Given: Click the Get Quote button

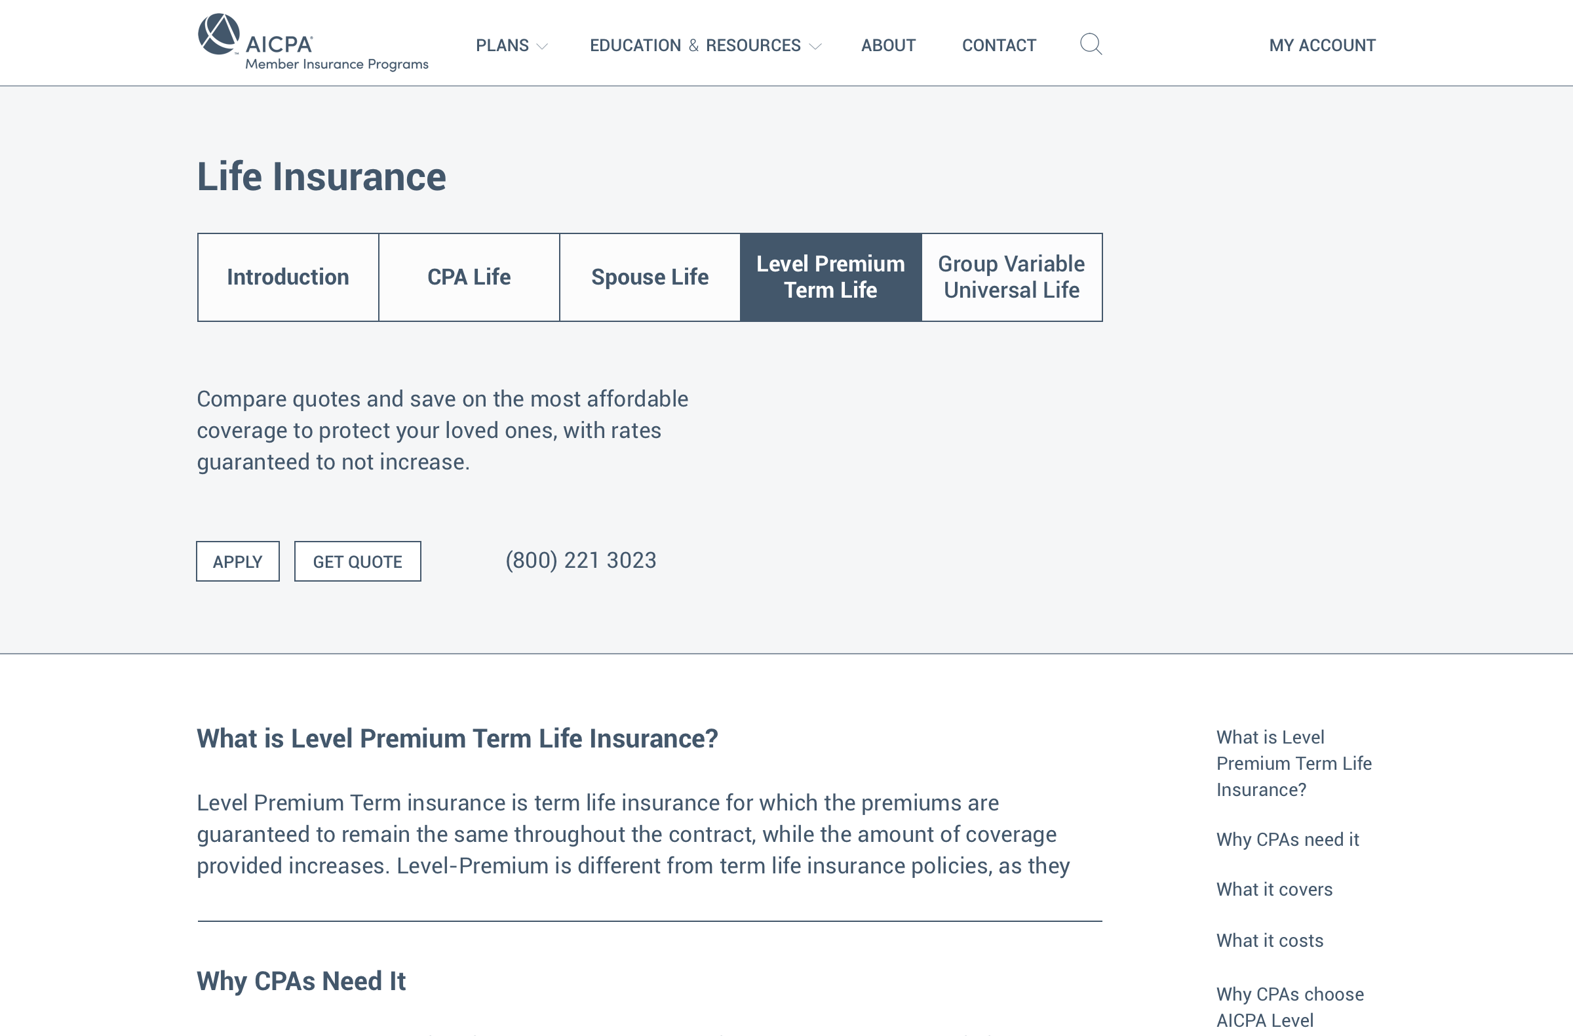Looking at the screenshot, I should click(357, 561).
